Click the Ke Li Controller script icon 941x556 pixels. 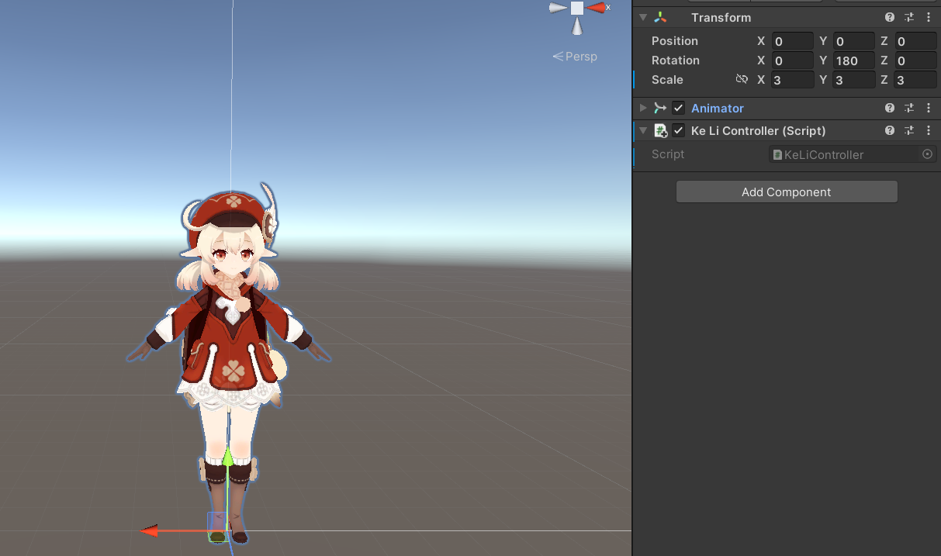661,130
